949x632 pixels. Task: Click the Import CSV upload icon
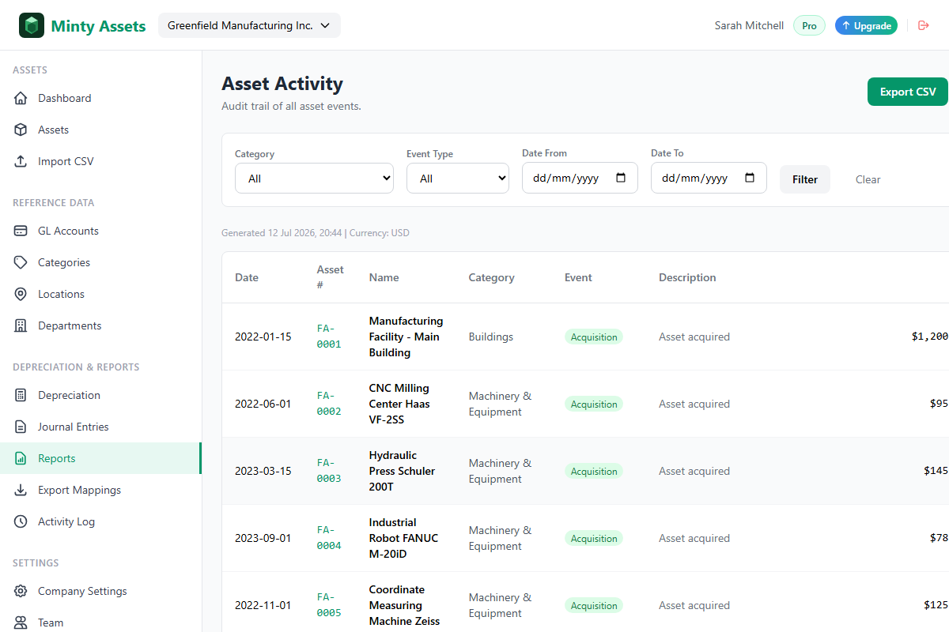coord(21,161)
